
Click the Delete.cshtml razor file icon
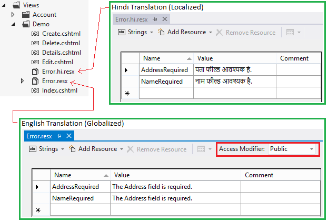[35, 43]
